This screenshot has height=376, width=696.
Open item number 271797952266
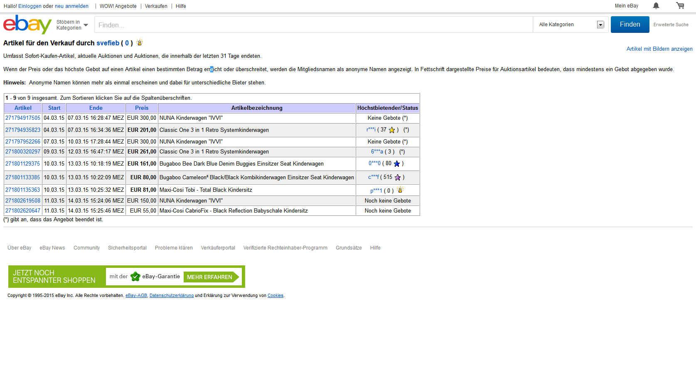point(23,142)
